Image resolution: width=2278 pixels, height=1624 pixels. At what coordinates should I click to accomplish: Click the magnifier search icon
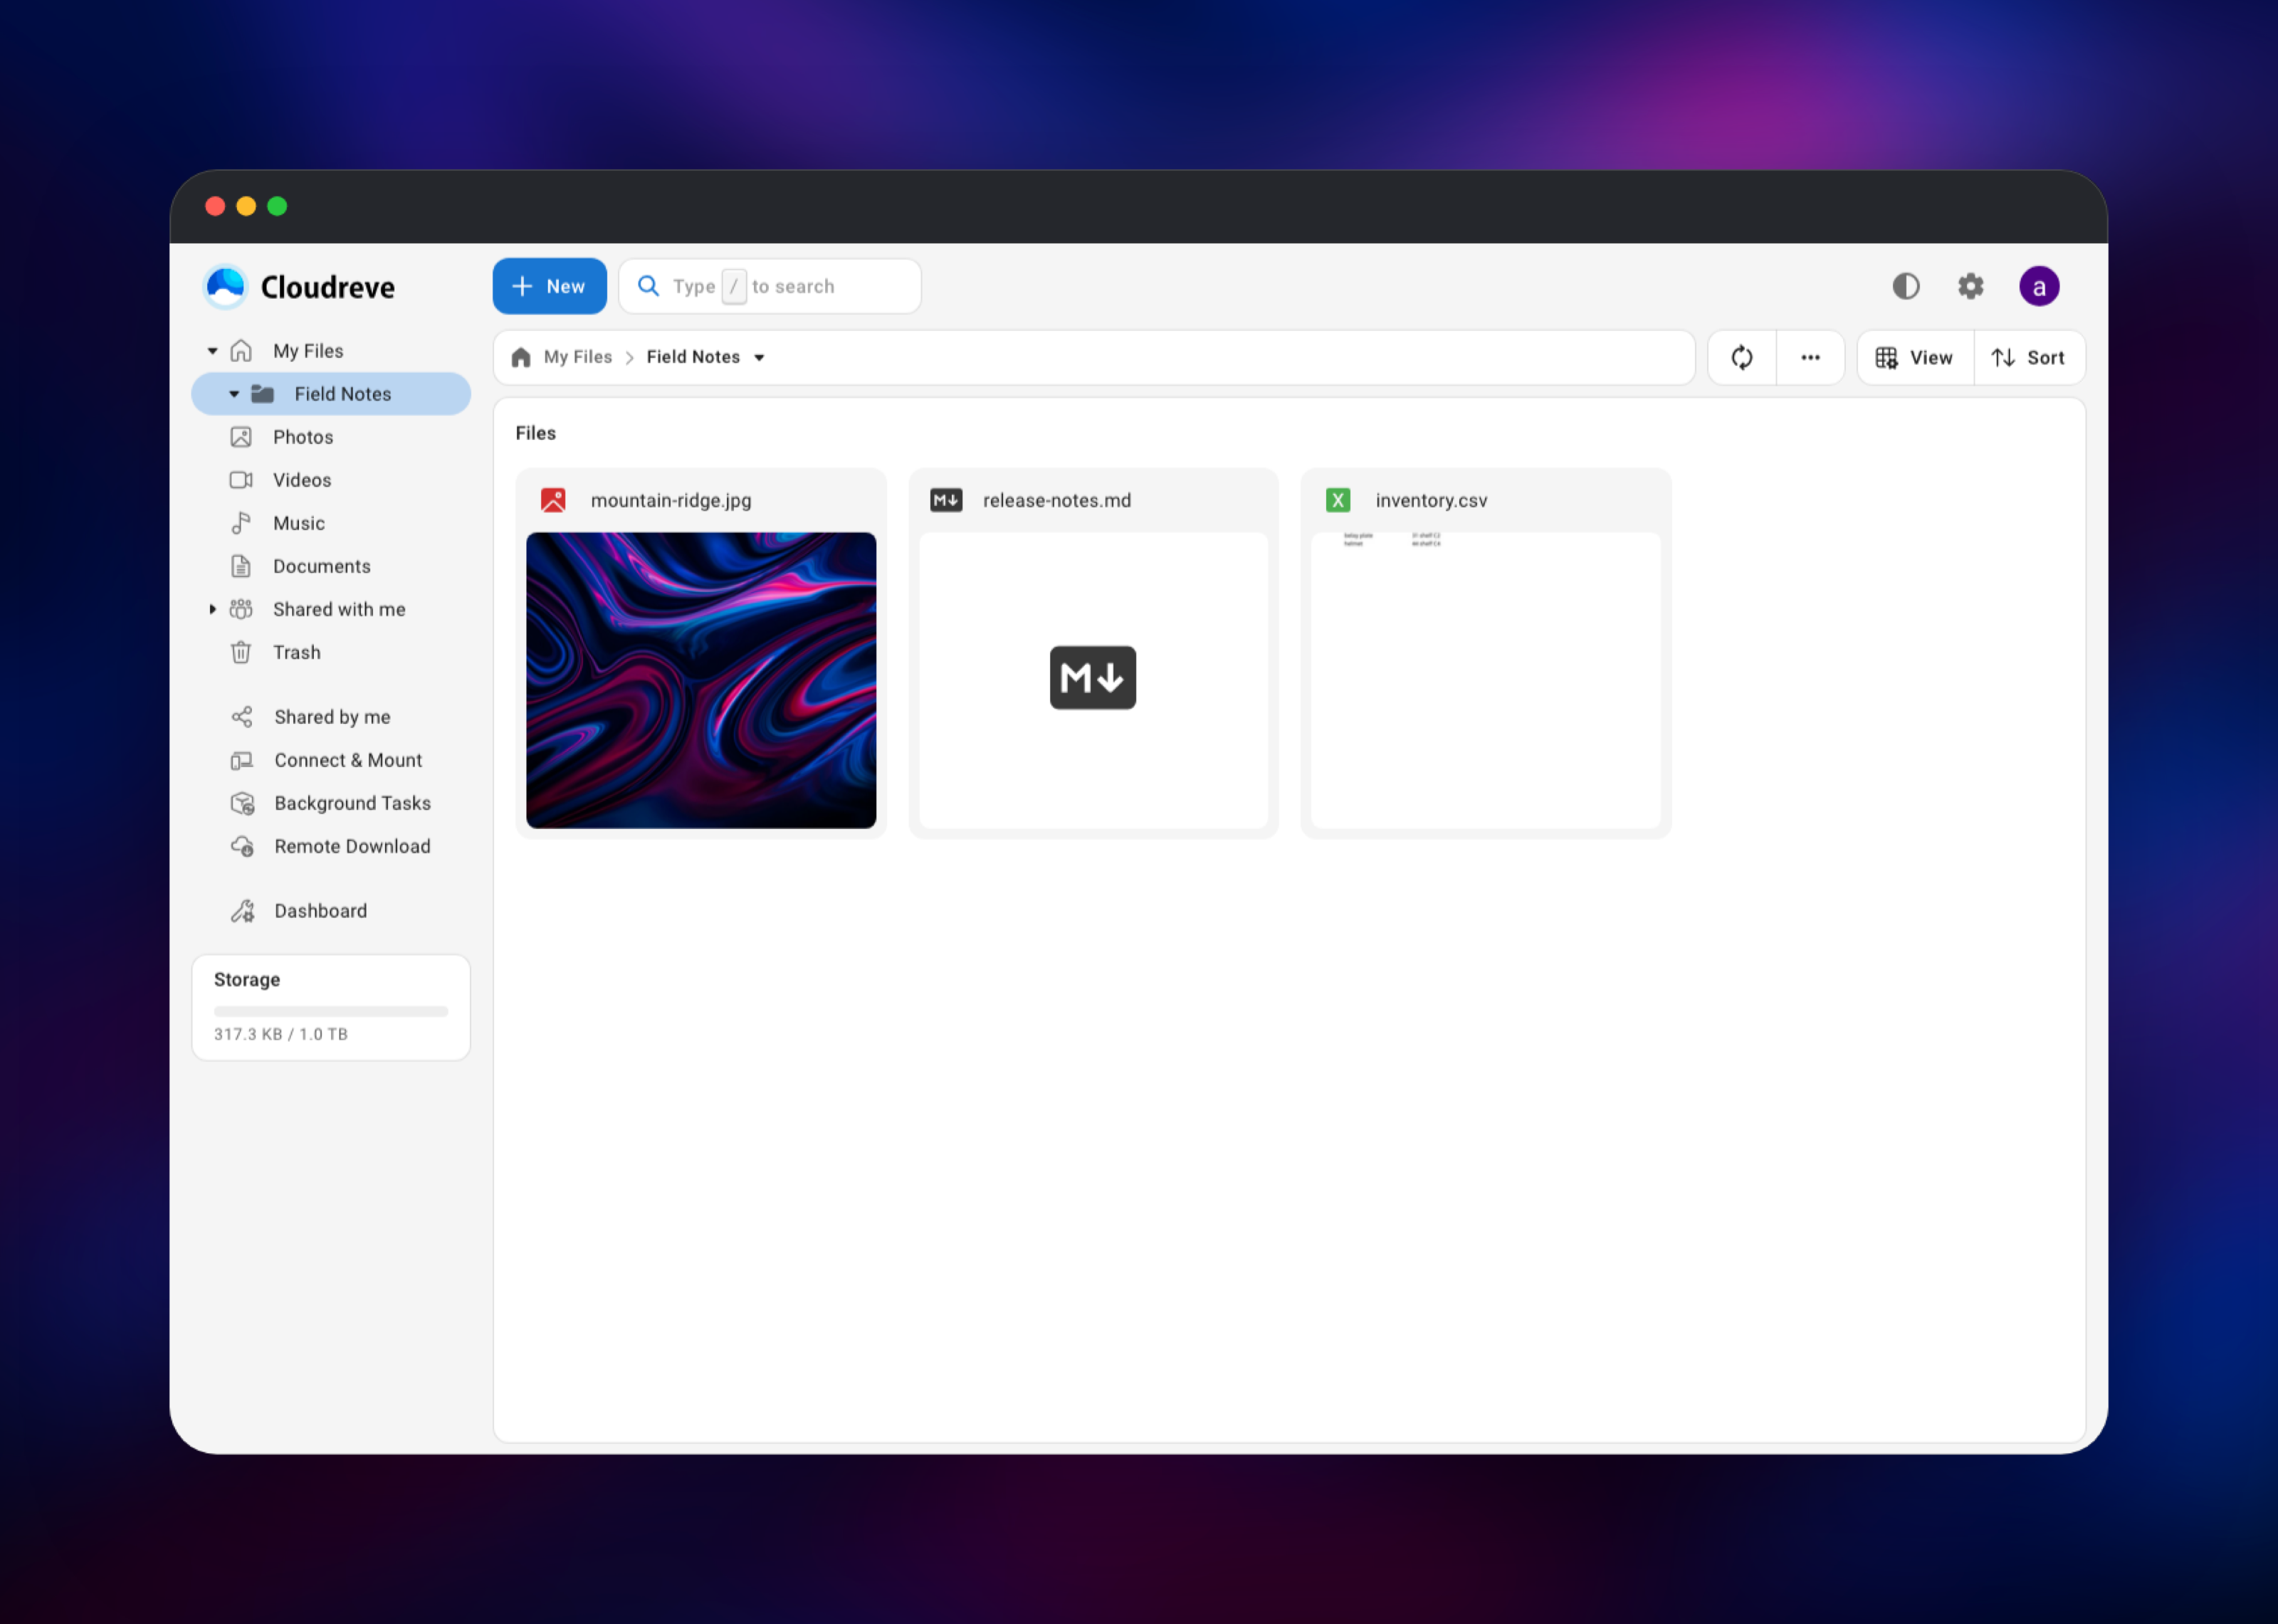click(648, 286)
